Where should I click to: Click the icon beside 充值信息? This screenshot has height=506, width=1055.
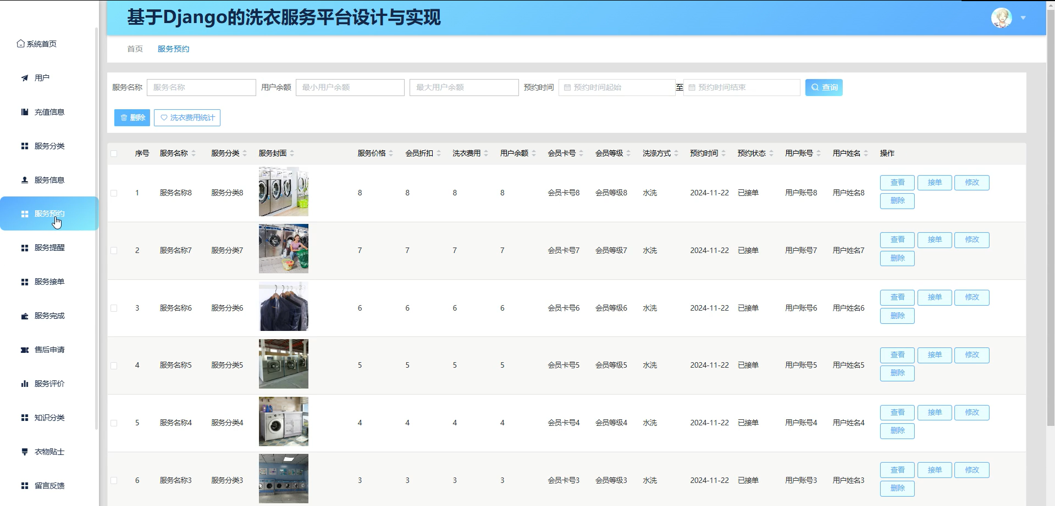(x=25, y=112)
